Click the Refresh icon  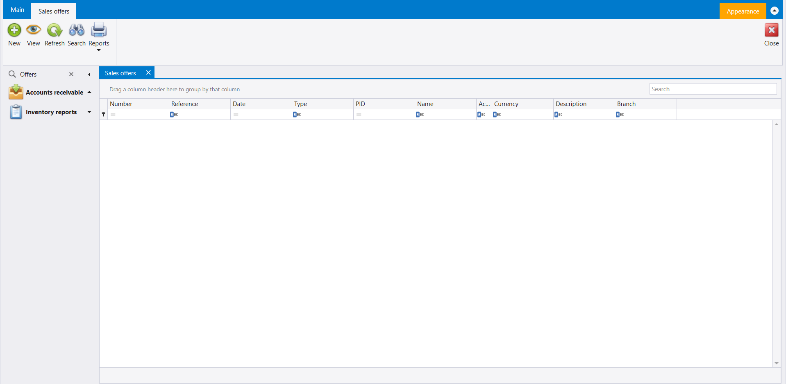point(55,30)
